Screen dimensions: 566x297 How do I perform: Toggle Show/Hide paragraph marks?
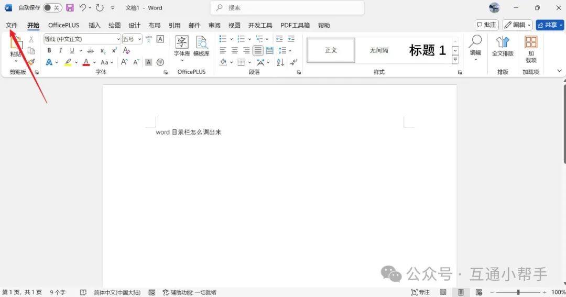pos(294,62)
